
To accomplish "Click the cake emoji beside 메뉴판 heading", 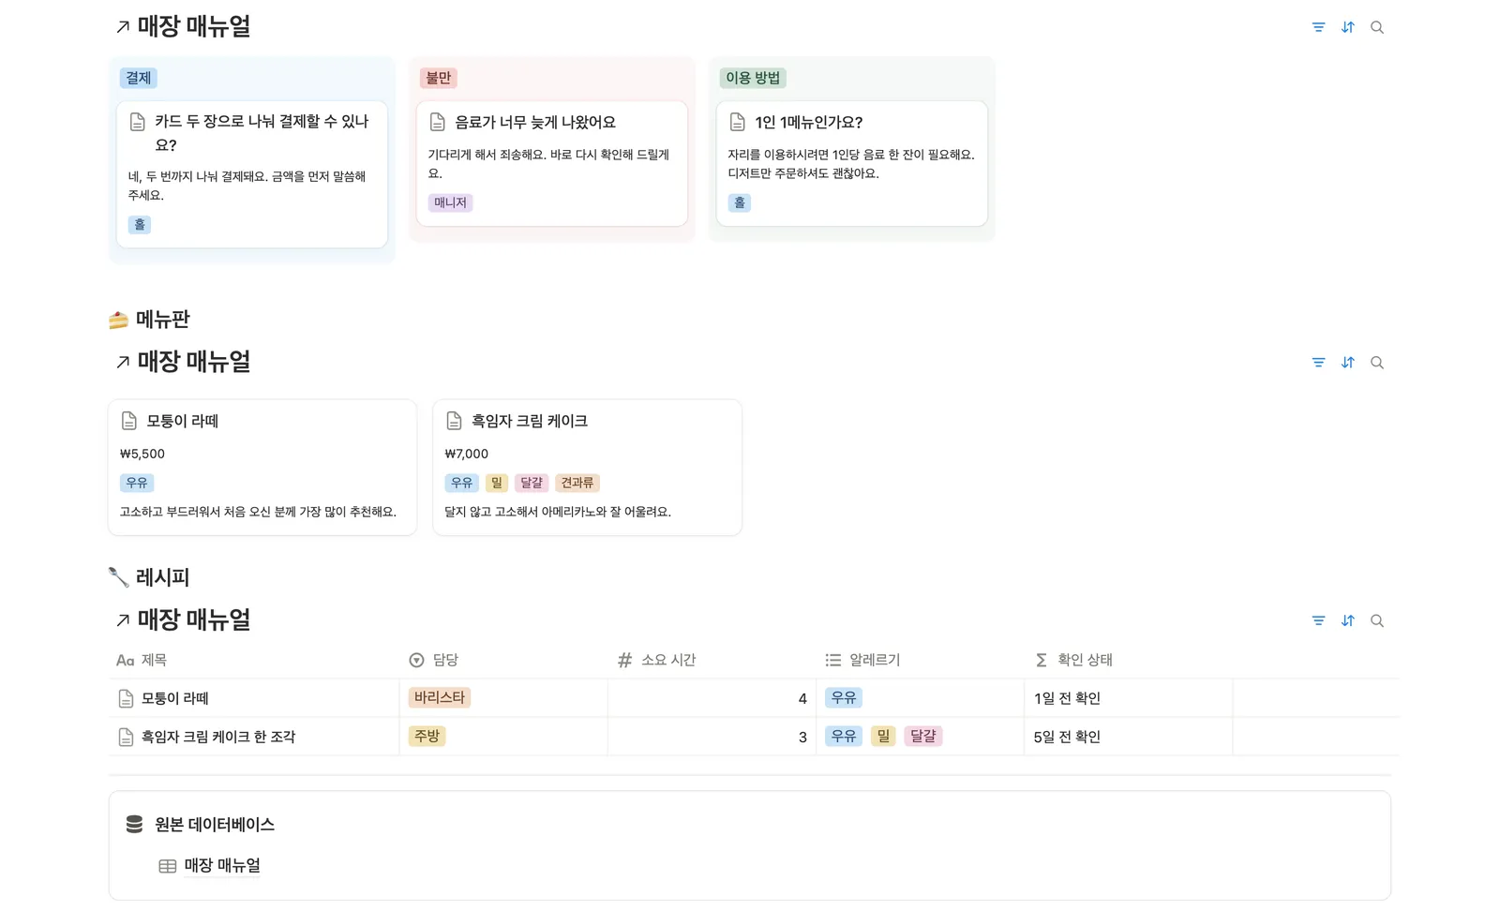I will [x=118, y=320].
